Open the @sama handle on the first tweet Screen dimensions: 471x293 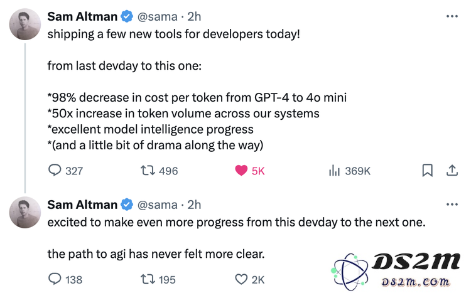(x=158, y=17)
